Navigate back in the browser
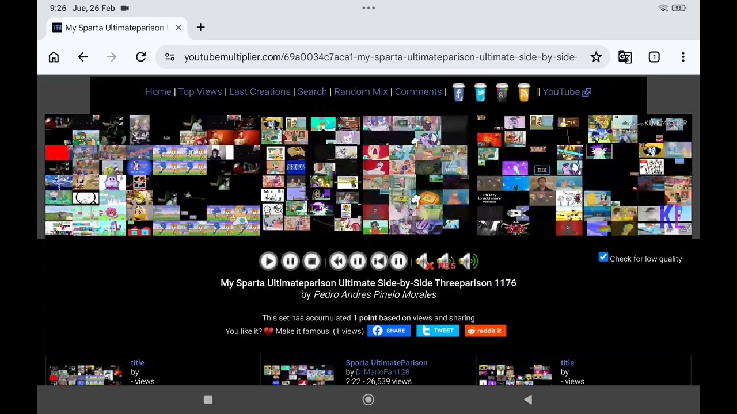The image size is (737, 414). pyautogui.click(x=83, y=57)
